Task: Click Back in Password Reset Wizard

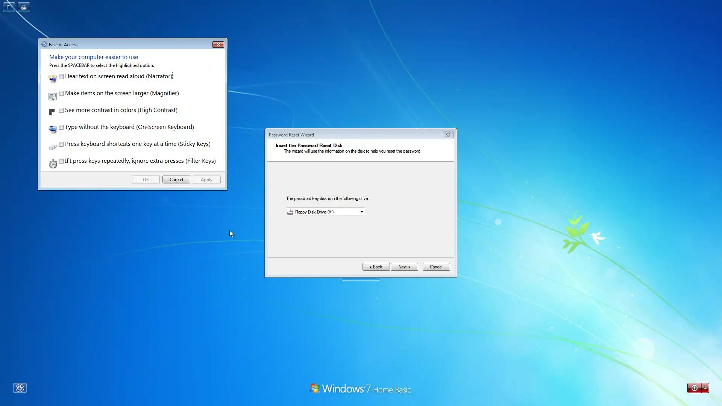Action: (376, 267)
